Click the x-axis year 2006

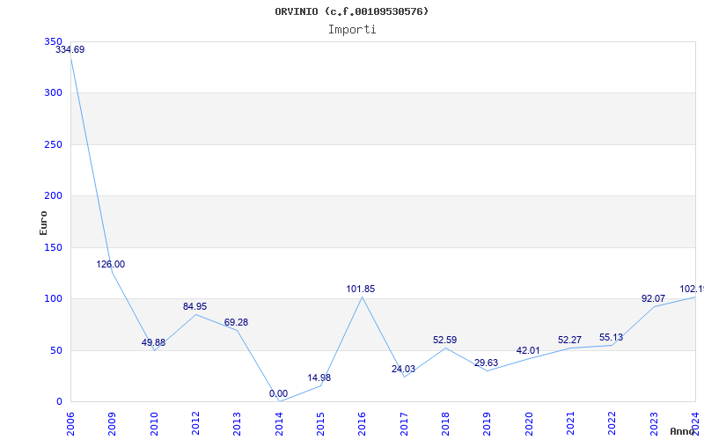tap(70, 424)
